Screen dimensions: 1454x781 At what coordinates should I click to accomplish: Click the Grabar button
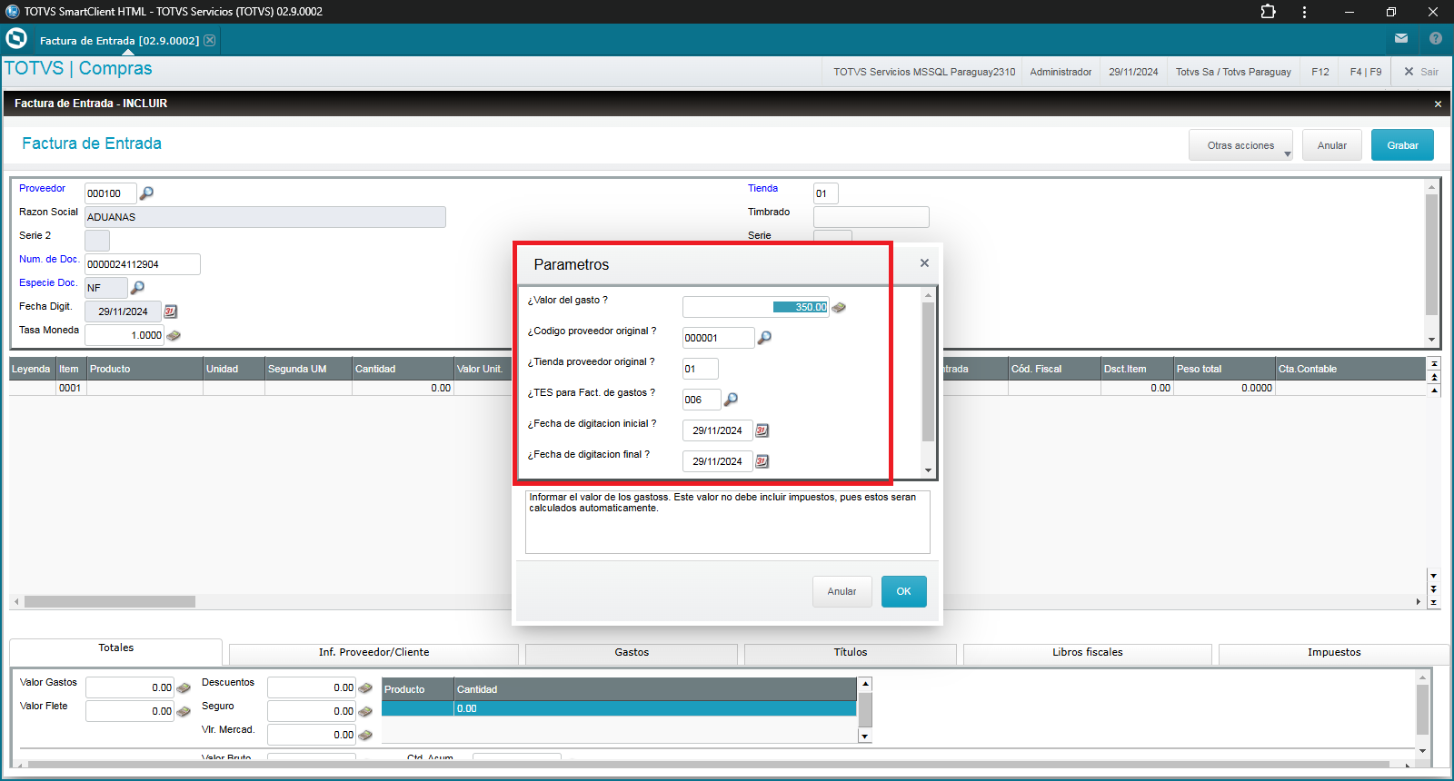click(x=1402, y=145)
